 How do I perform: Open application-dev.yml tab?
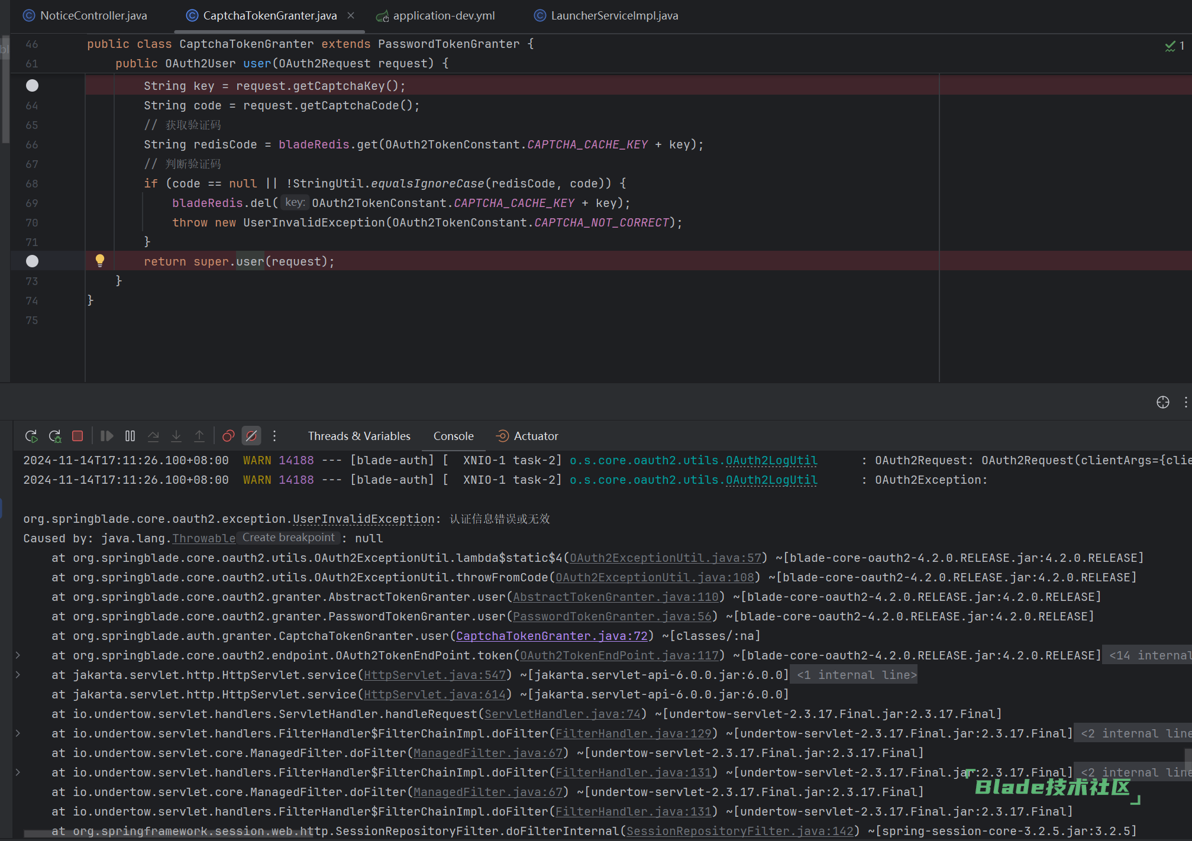pos(436,15)
